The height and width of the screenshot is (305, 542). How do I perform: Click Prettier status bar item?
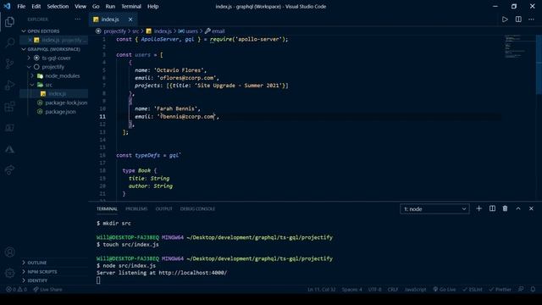[x=500, y=290]
